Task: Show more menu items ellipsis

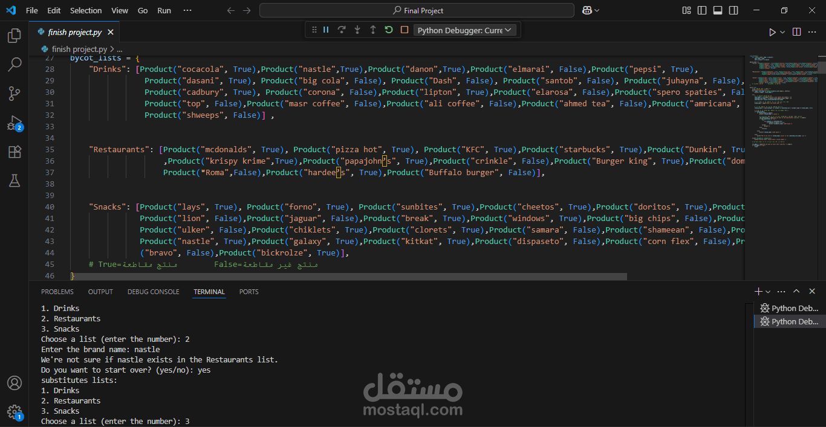Action: [x=187, y=10]
